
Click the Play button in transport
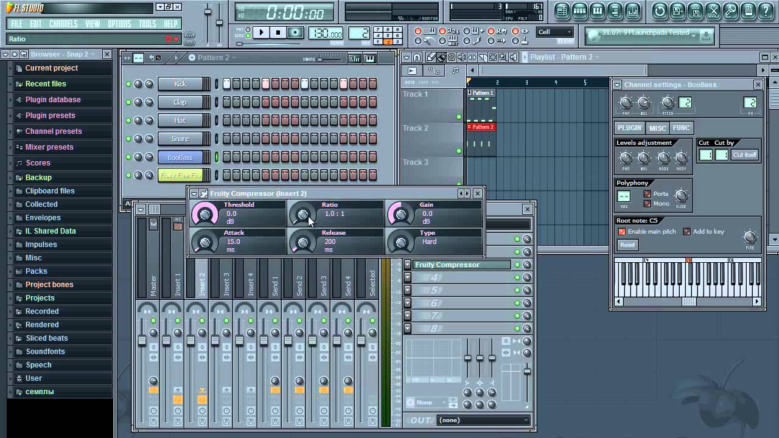pyautogui.click(x=261, y=33)
